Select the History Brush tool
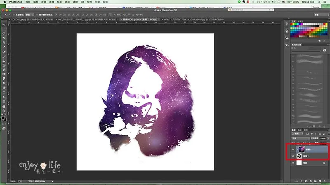This screenshot has height=185, width=330. (4, 65)
